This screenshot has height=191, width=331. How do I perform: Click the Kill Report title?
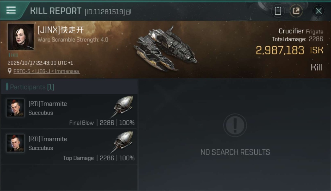[x=56, y=11]
